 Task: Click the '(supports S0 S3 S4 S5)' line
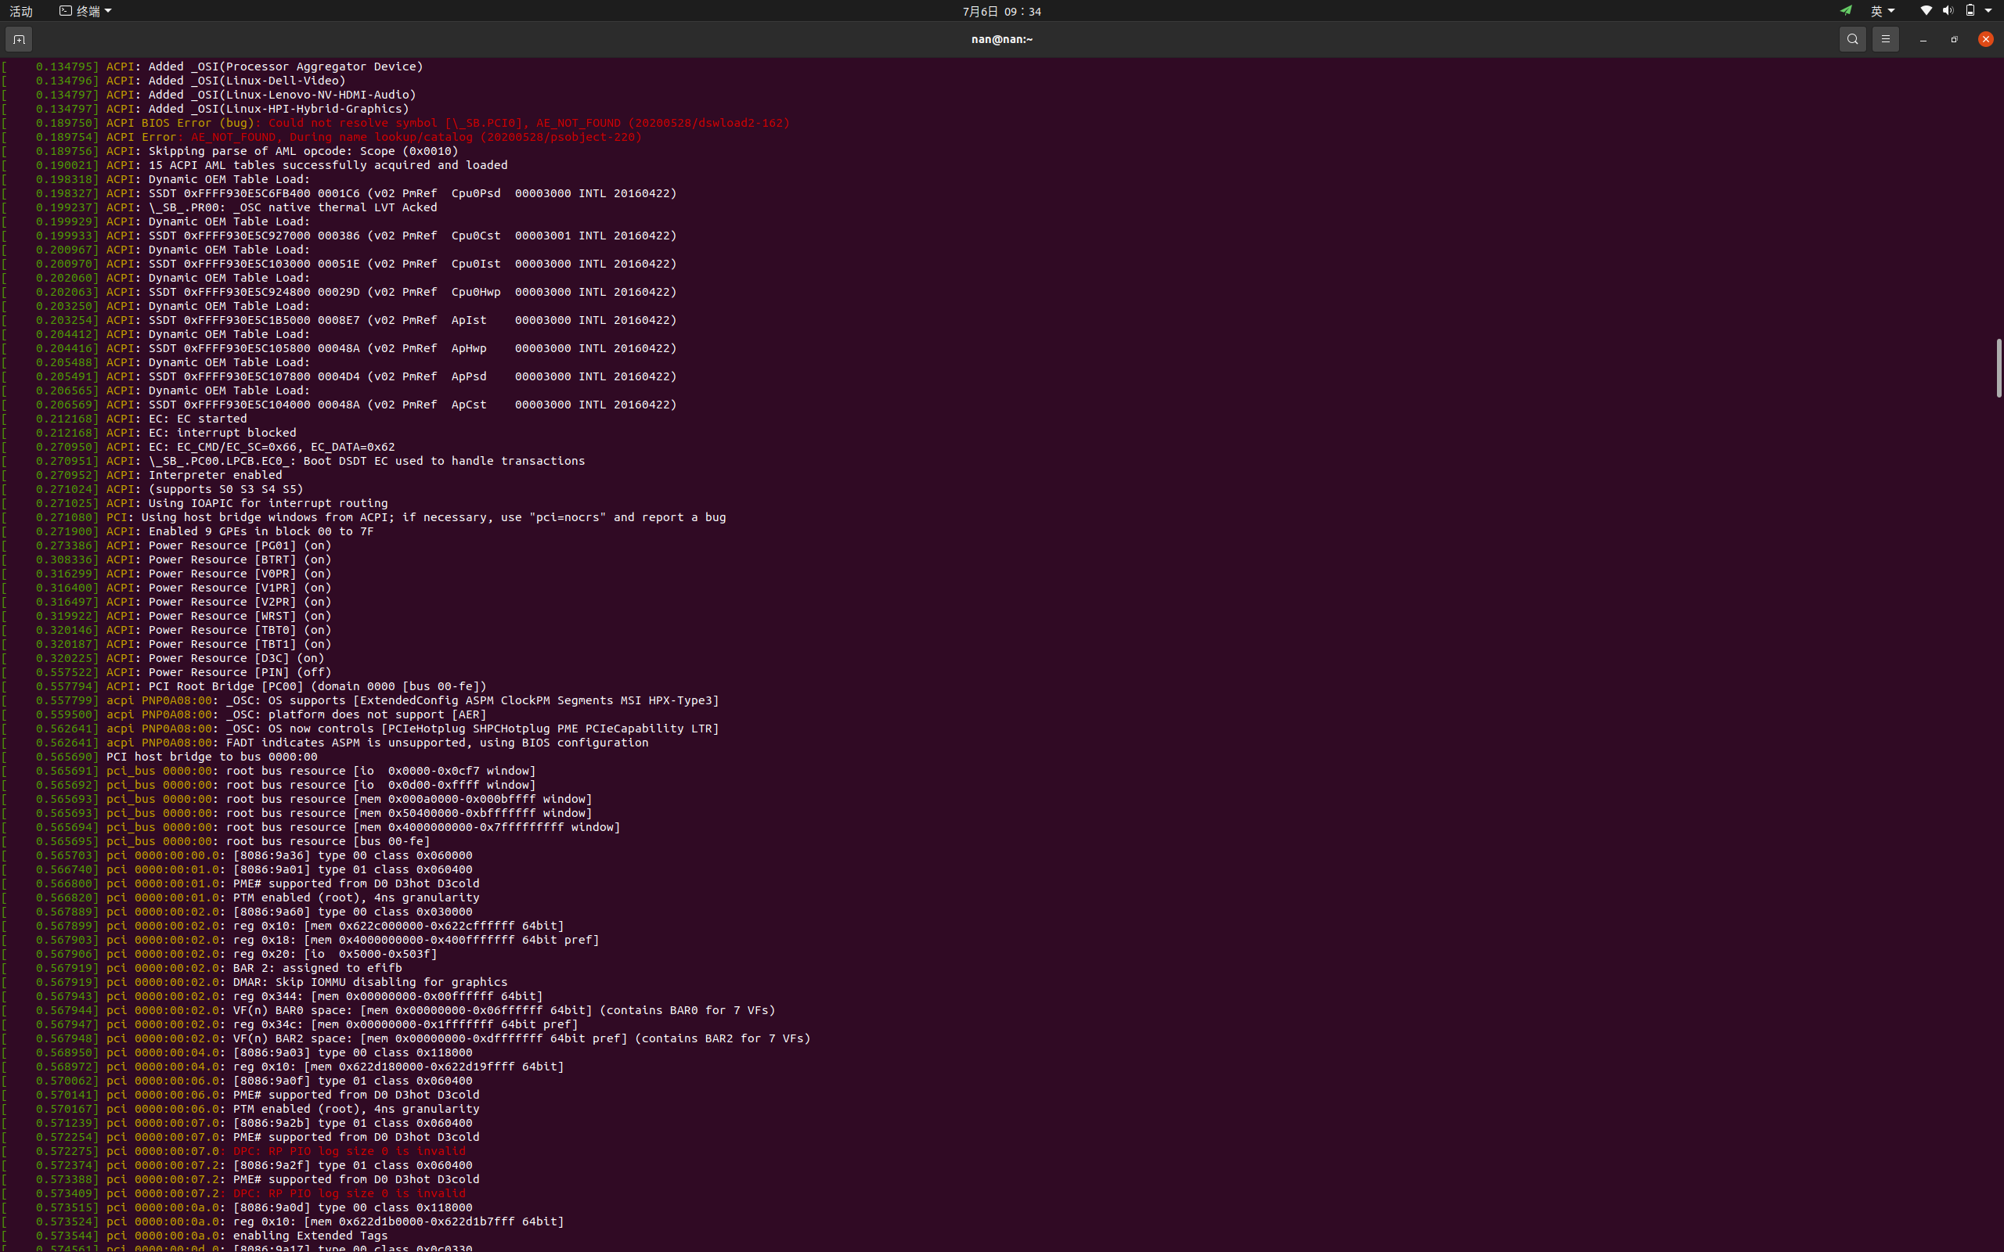pos(153,488)
